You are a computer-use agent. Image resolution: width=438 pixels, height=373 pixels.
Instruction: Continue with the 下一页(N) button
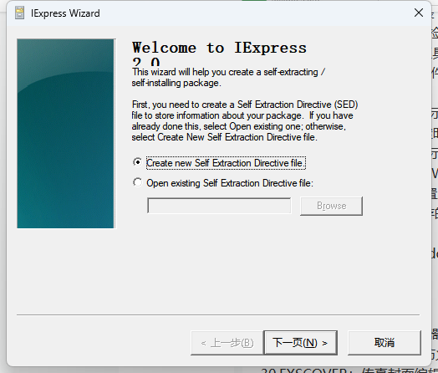pos(300,343)
